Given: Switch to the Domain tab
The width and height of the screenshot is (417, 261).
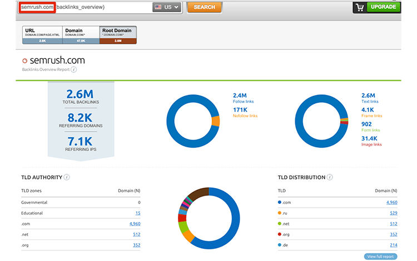Looking at the screenshot, I should (x=81, y=35).
